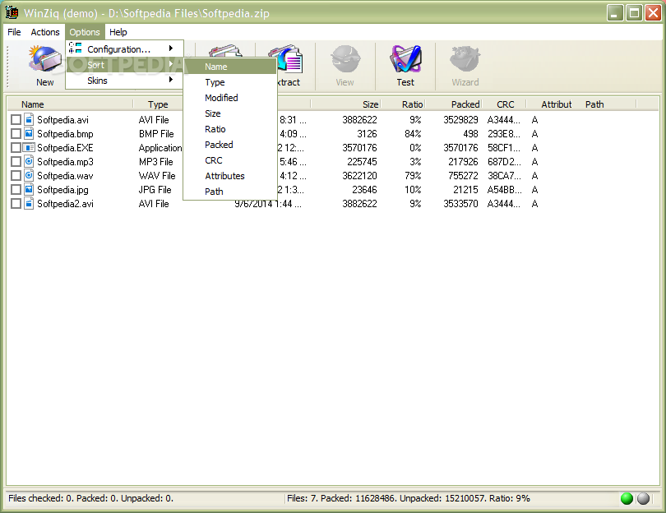Sort by Packed from submenu
Screen dimensions: 666x513
point(230,145)
